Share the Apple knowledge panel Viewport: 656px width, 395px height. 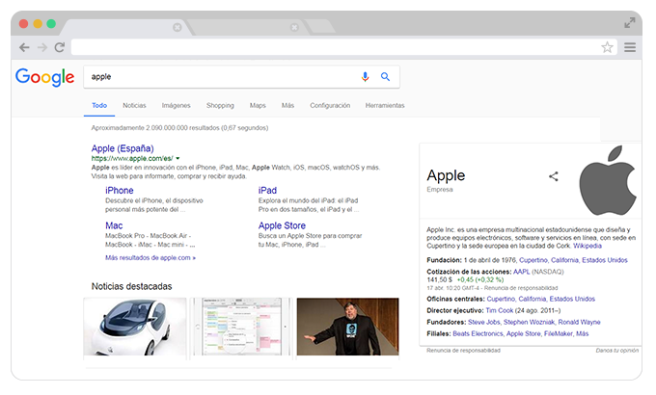point(554,176)
